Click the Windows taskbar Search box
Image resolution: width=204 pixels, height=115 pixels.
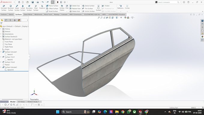pos(76,112)
